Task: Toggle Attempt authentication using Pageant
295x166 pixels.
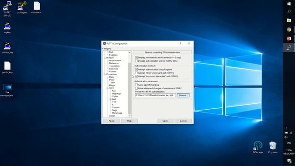Action: [136, 70]
